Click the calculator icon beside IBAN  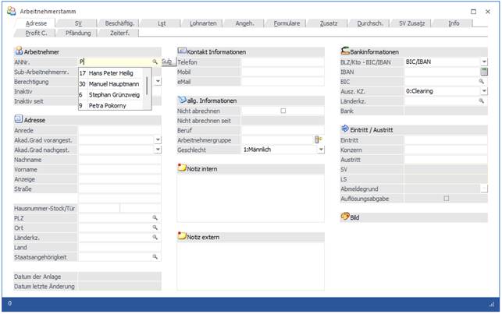click(x=484, y=71)
